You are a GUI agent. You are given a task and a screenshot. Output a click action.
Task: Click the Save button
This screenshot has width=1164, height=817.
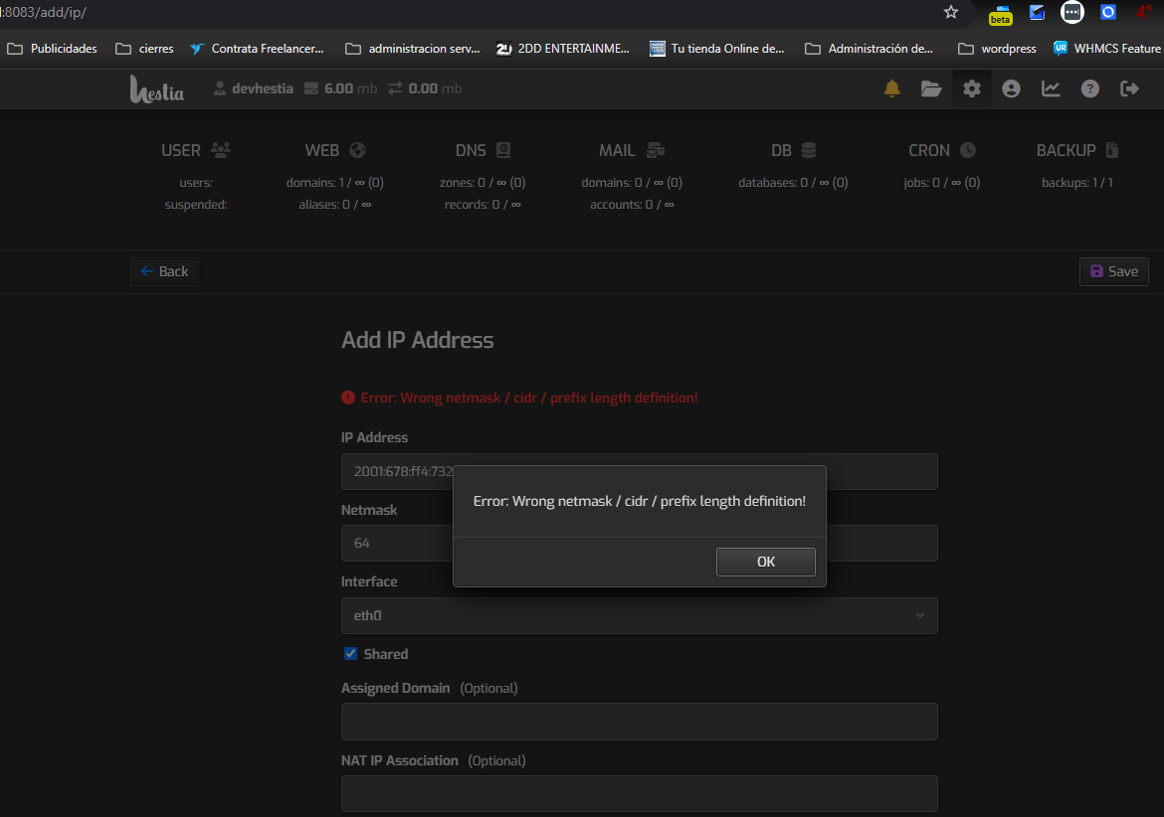1113,271
